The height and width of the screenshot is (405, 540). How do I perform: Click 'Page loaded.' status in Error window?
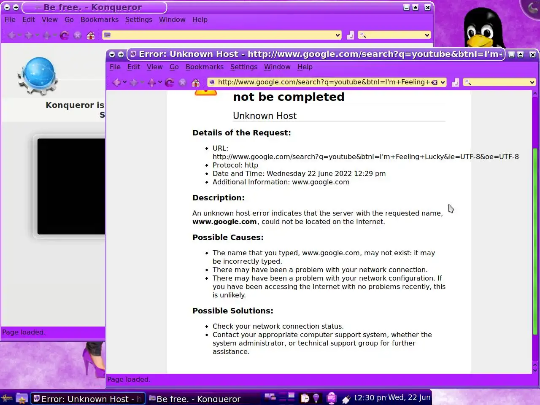(129, 379)
